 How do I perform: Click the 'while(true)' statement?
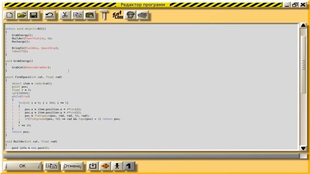click(x=21, y=96)
